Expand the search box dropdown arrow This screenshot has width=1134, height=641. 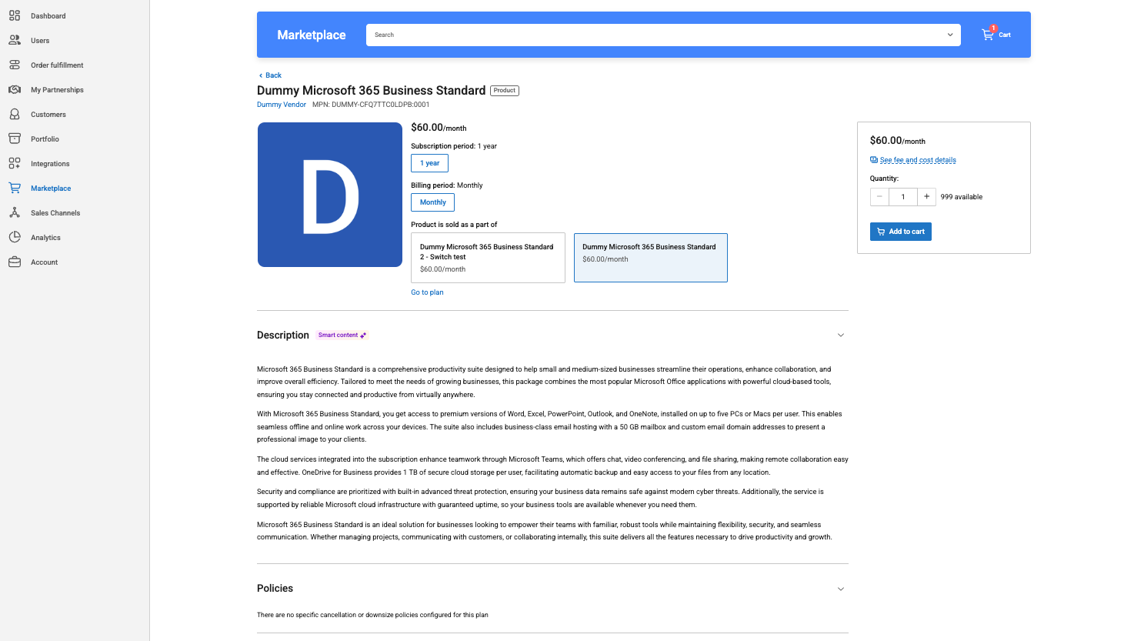(950, 35)
